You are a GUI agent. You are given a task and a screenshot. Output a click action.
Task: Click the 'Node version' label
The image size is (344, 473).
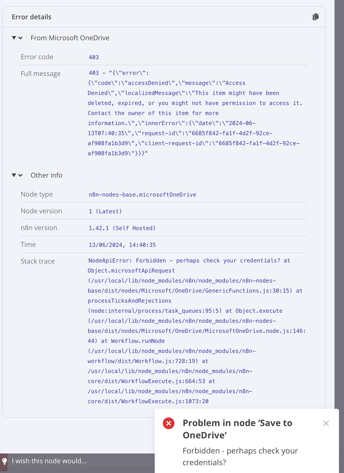[41, 211]
